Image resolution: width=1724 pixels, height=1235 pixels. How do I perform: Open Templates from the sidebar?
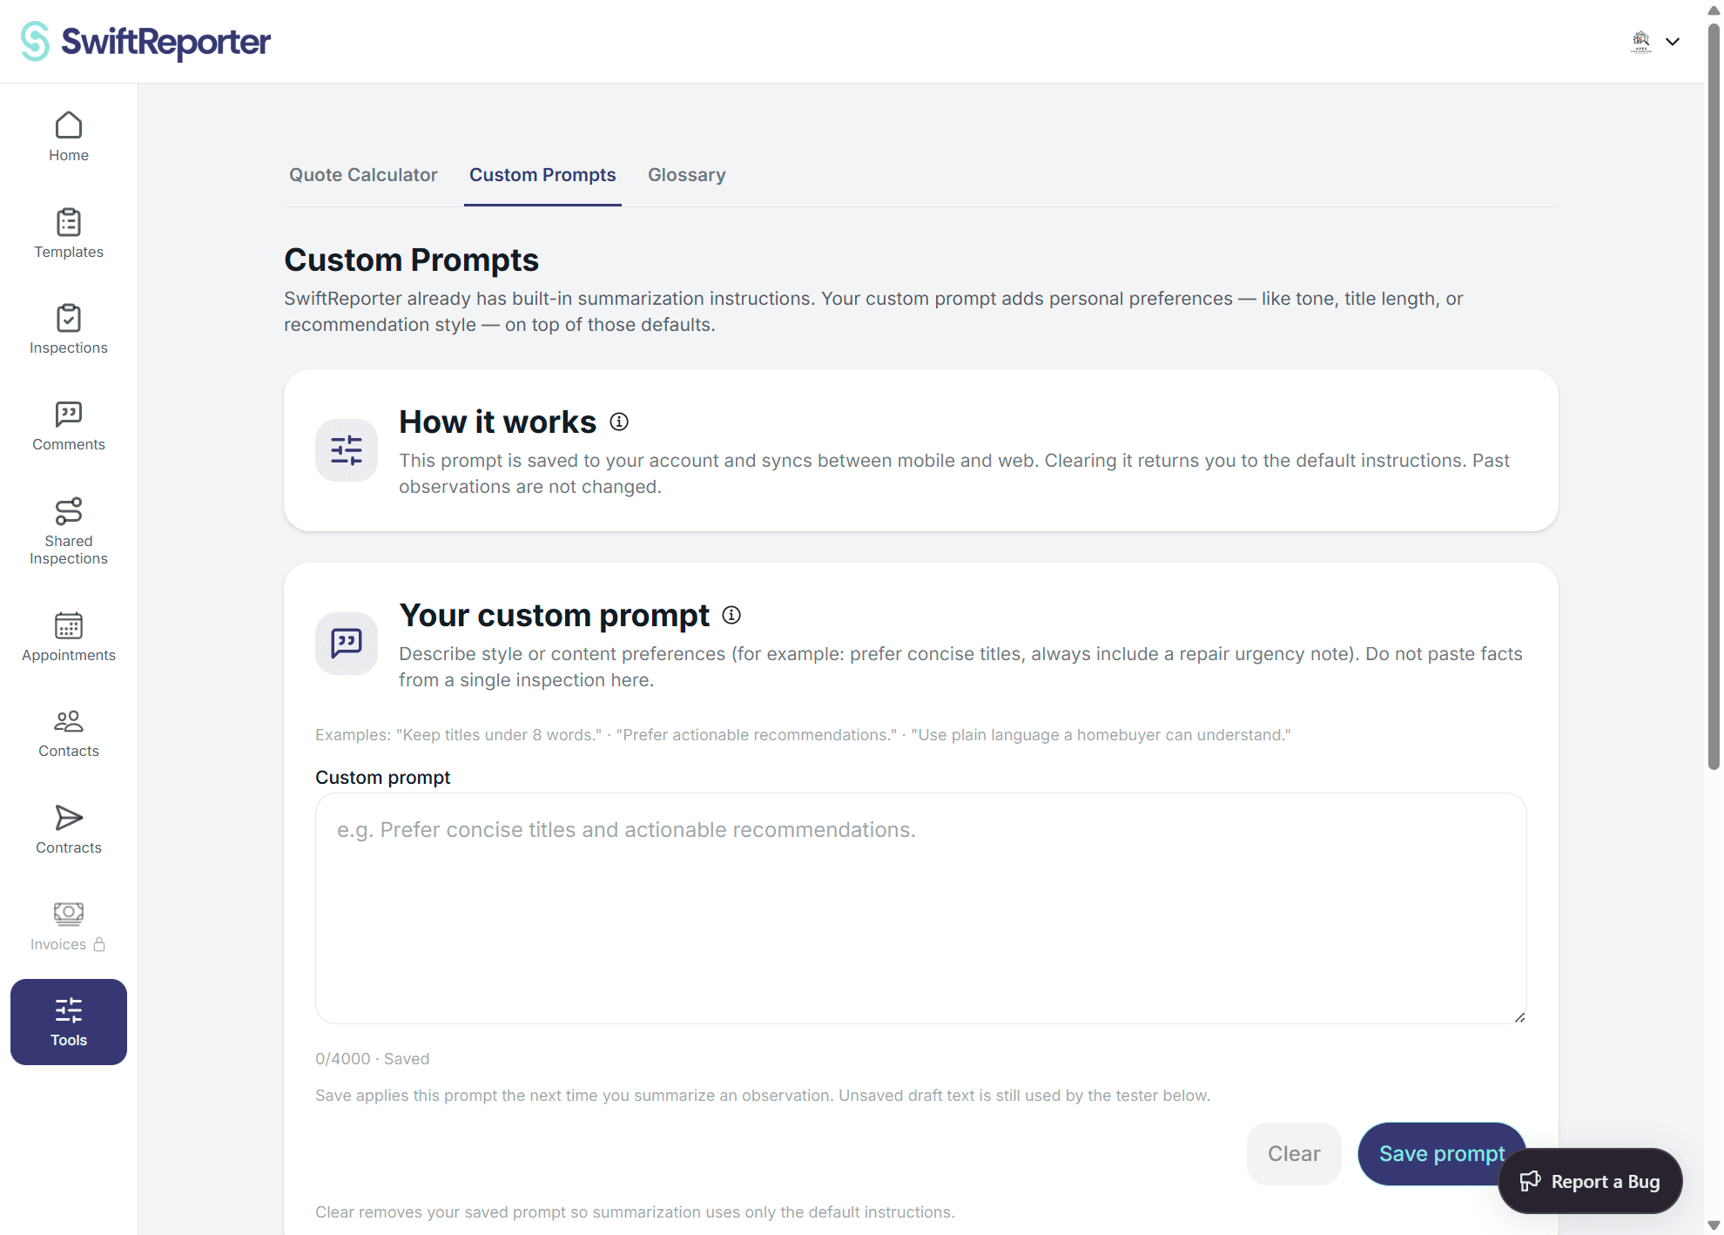pos(69,233)
